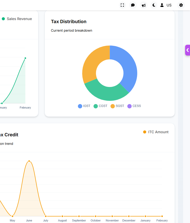Toggle the Sales Revenue legend item
This screenshot has width=190, height=223.
pos(17,19)
